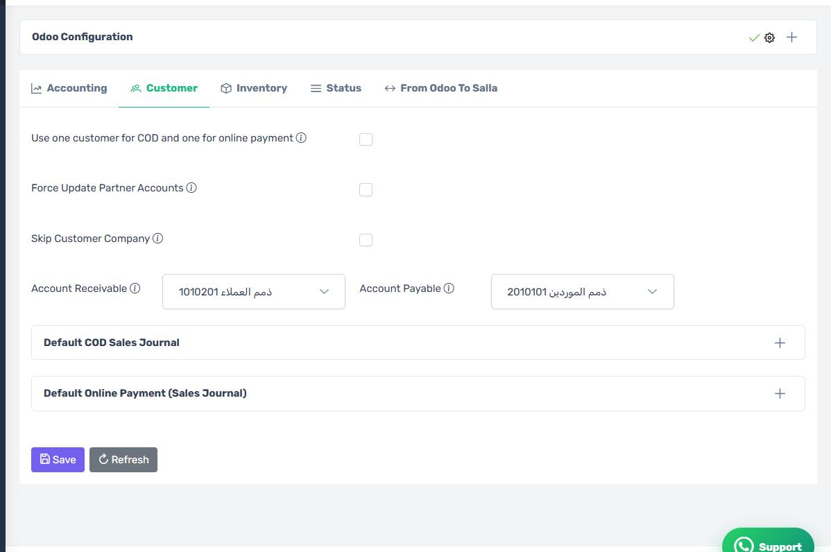Open the Account Receivable dropdown

(254, 291)
